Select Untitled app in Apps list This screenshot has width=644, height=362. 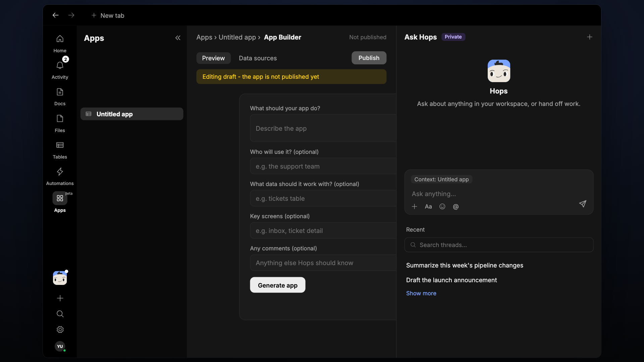[132, 114]
